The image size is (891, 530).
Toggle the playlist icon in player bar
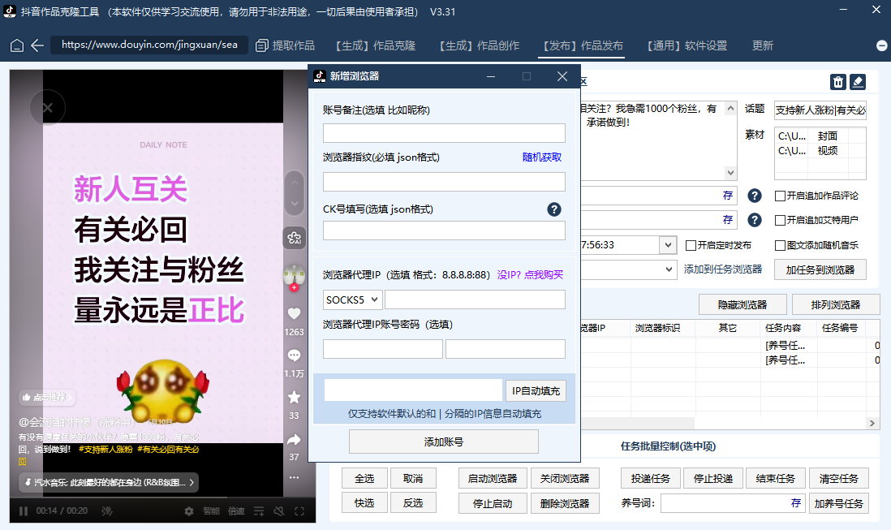(259, 511)
